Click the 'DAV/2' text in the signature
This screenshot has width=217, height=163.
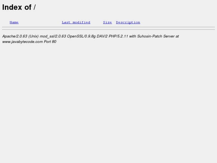click(102, 36)
